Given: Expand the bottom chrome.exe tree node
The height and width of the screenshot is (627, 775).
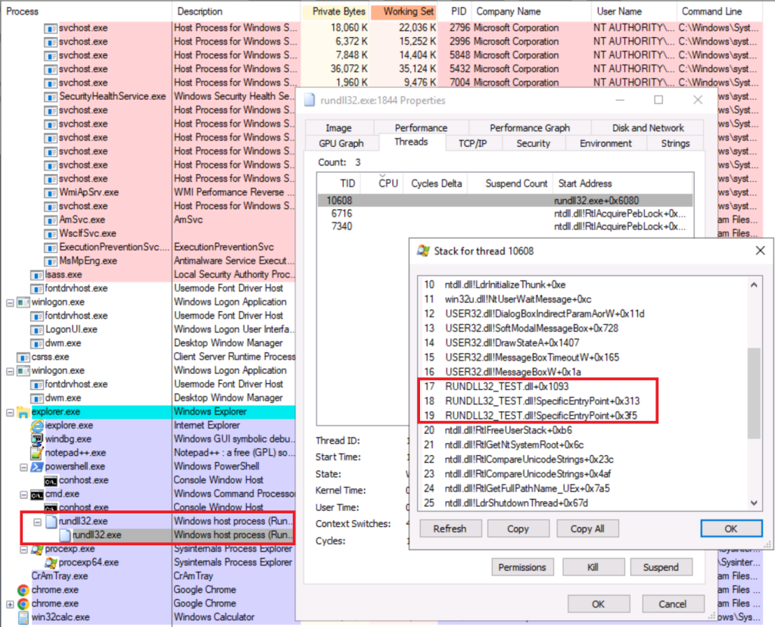Looking at the screenshot, I should [10, 604].
